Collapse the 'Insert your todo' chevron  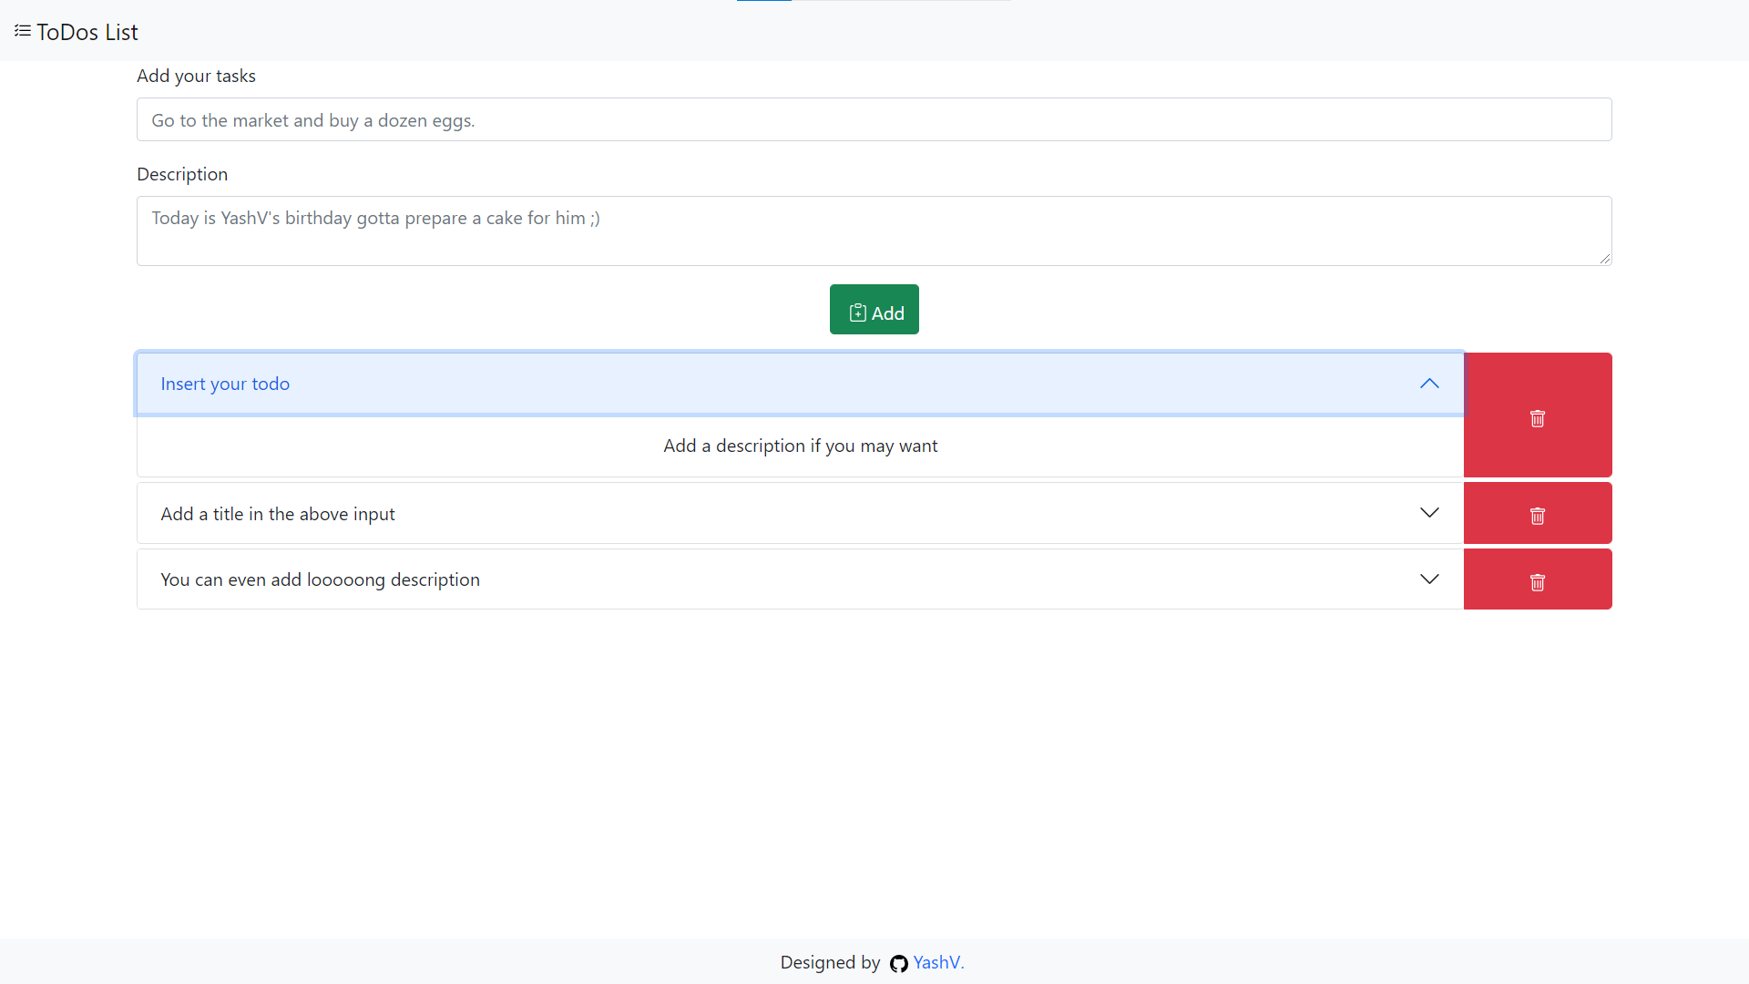pyautogui.click(x=1428, y=384)
